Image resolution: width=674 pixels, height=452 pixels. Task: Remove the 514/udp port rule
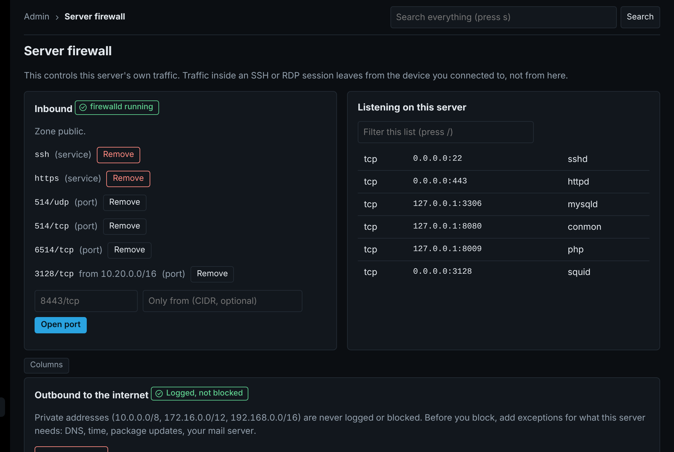coord(124,202)
